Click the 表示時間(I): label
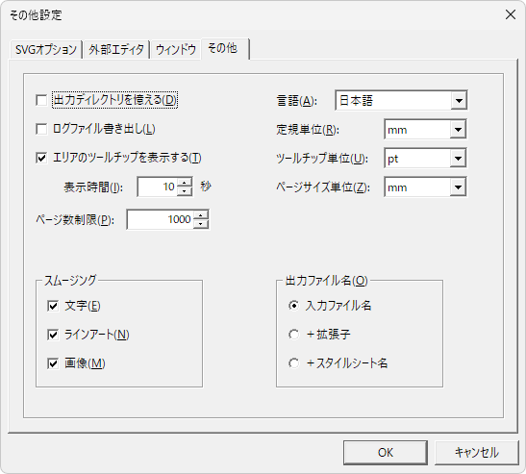 [x=93, y=187]
